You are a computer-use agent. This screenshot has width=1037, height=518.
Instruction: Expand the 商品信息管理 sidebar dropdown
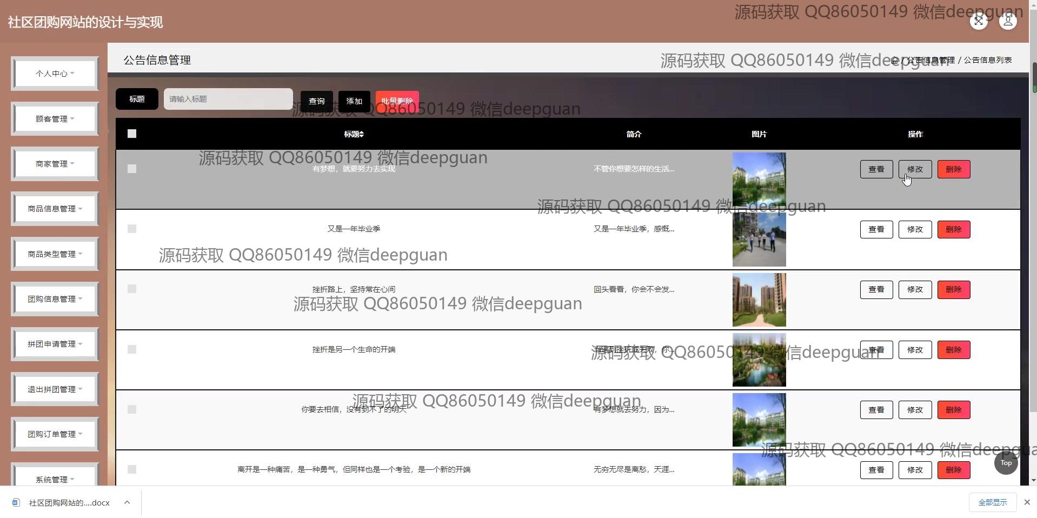pos(55,209)
